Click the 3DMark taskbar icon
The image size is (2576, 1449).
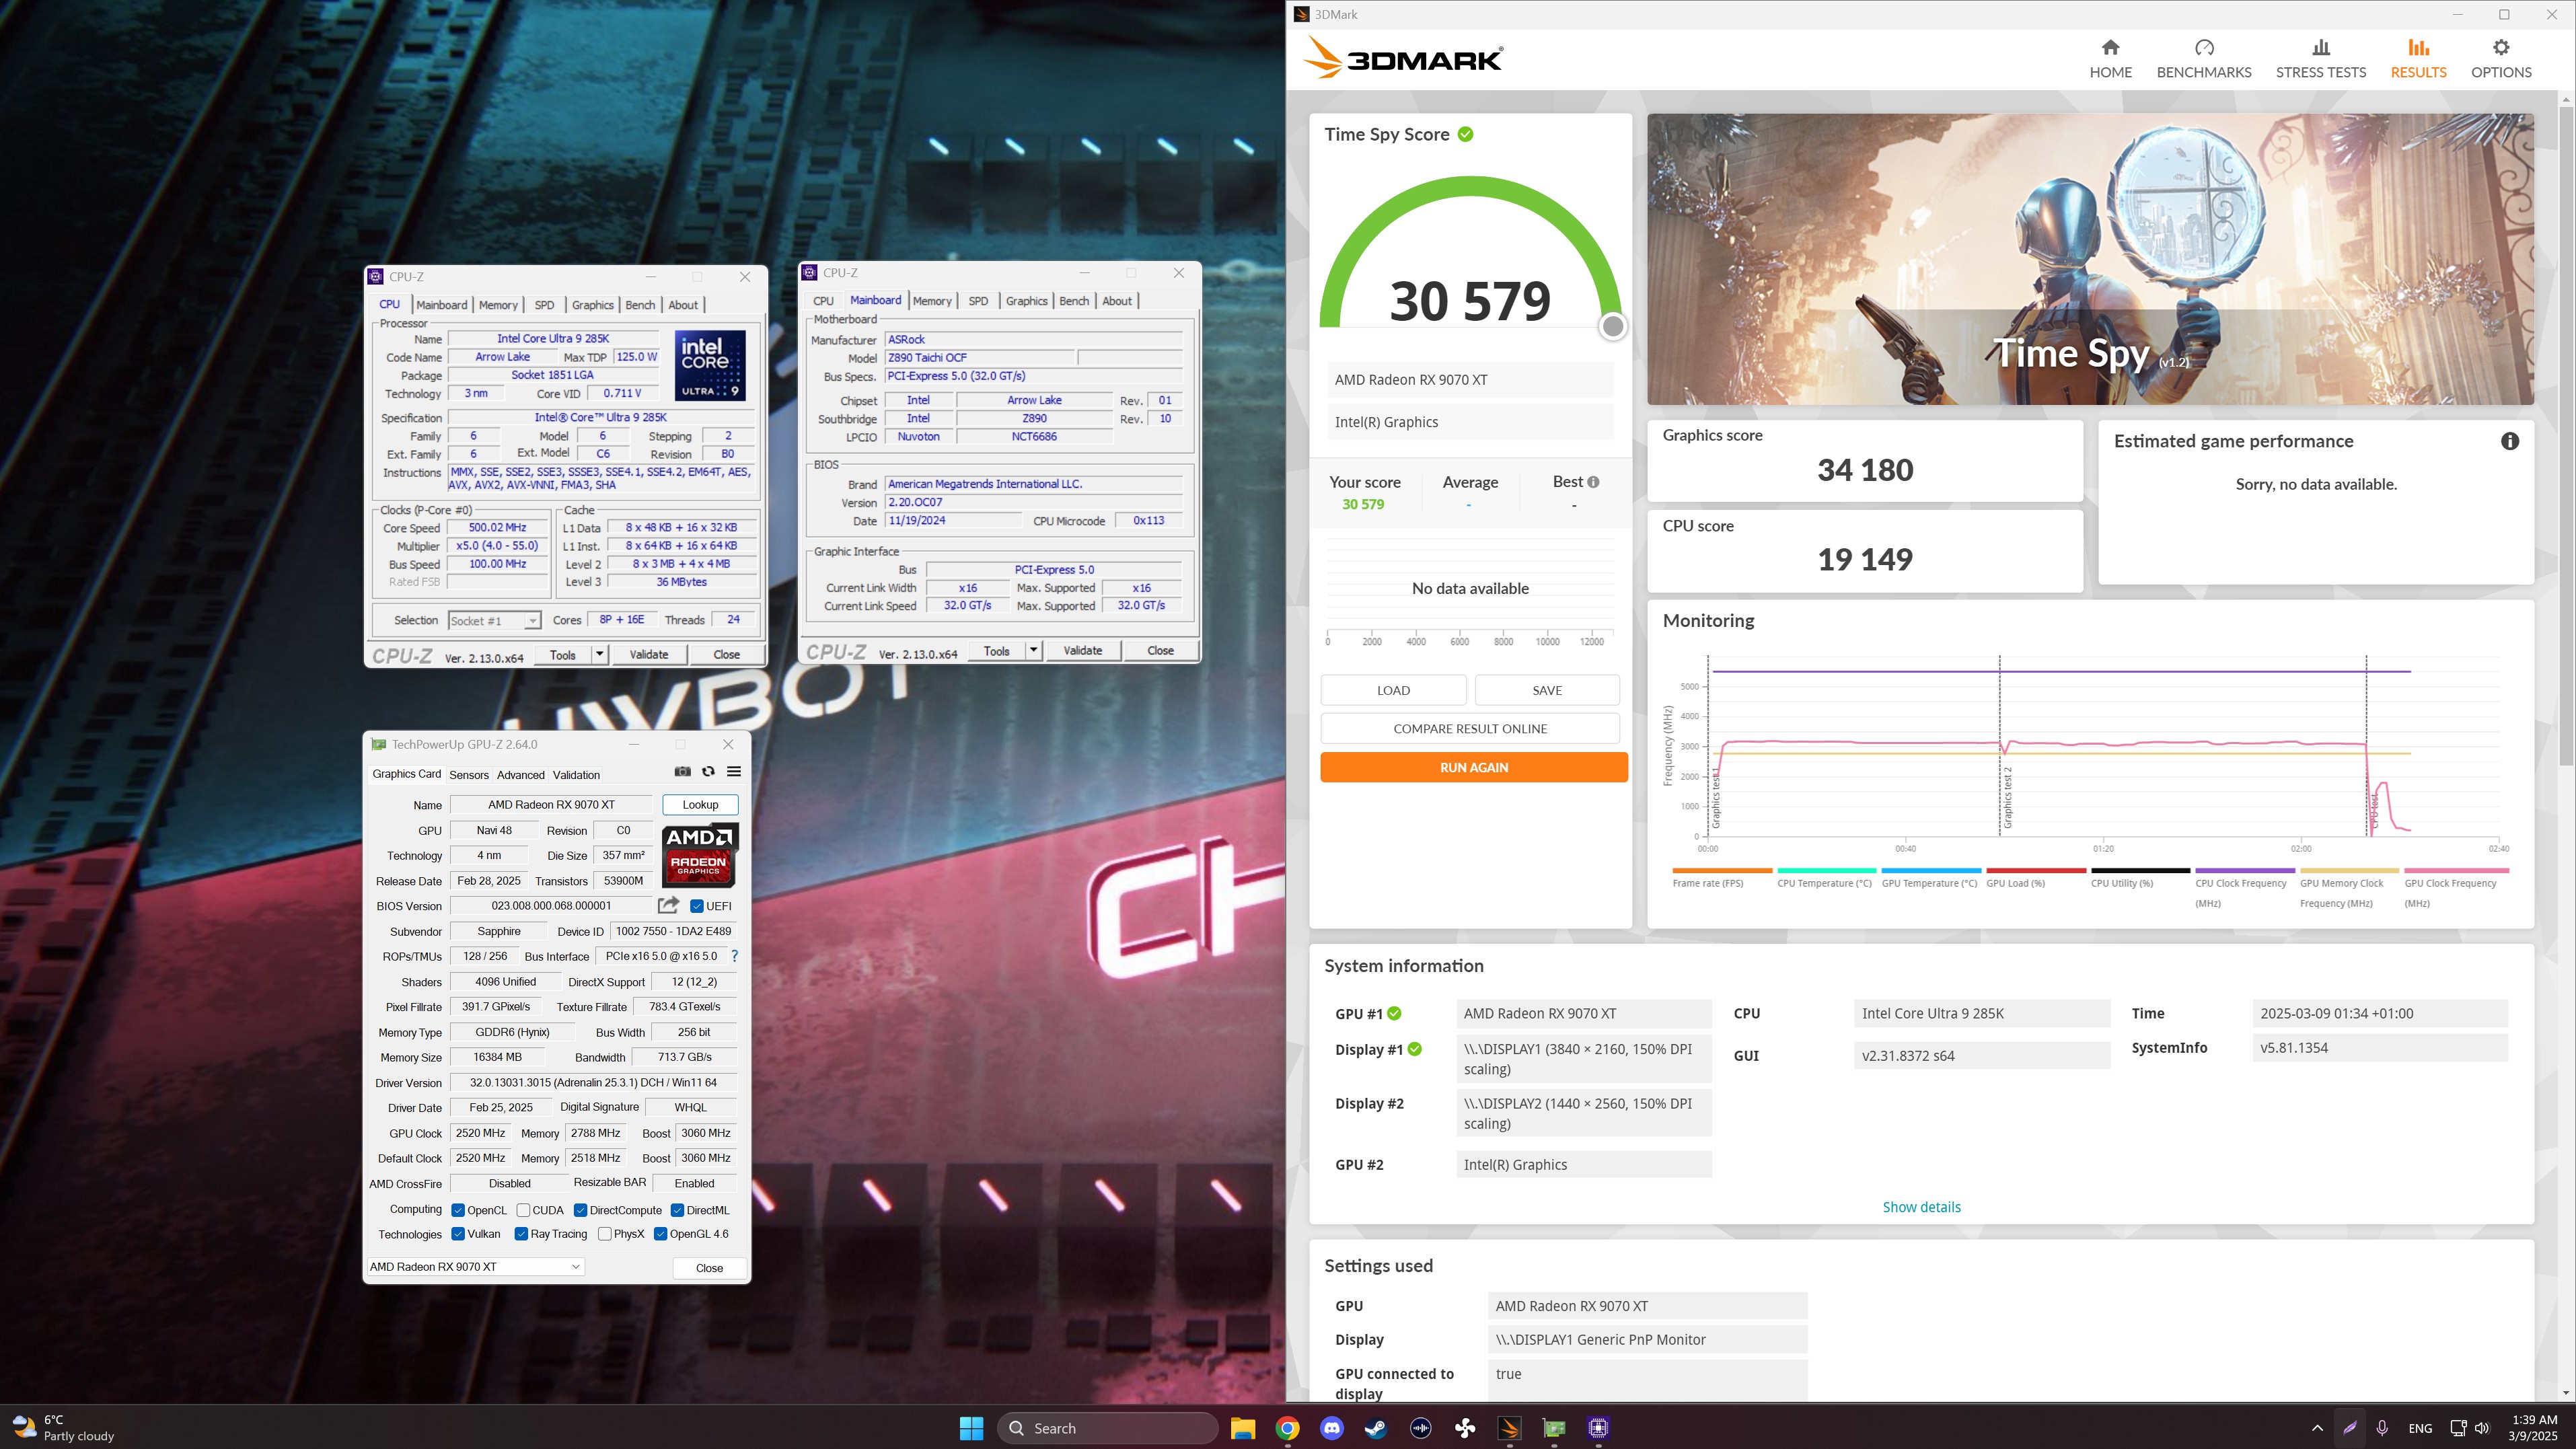click(x=1510, y=1428)
